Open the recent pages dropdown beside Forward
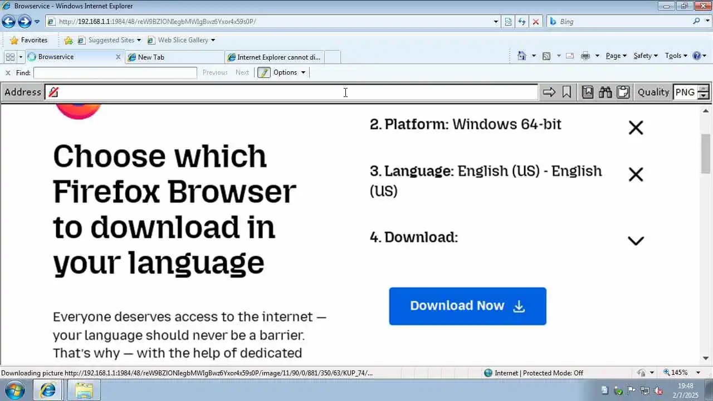Image resolution: width=713 pixels, height=401 pixels. click(x=37, y=22)
